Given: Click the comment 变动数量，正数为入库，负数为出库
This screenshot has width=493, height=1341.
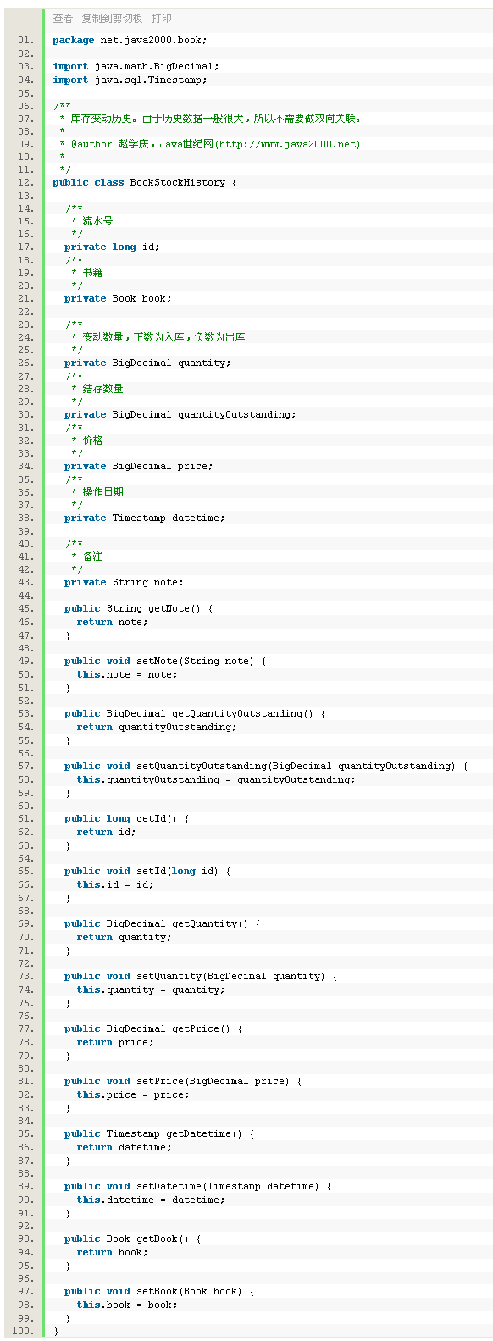Looking at the screenshot, I should [x=158, y=337].
